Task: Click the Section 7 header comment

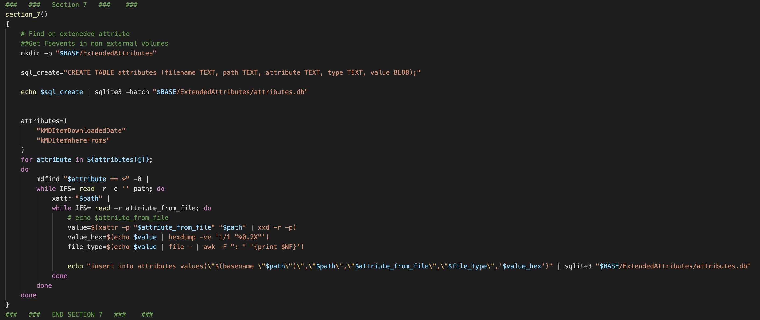Action: pos(71,5)
